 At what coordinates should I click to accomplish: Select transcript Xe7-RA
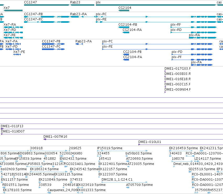point(13,27)
